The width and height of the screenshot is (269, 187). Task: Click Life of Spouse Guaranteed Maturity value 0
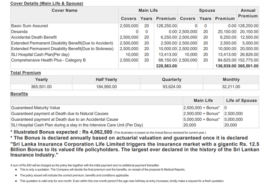[225, 108]
